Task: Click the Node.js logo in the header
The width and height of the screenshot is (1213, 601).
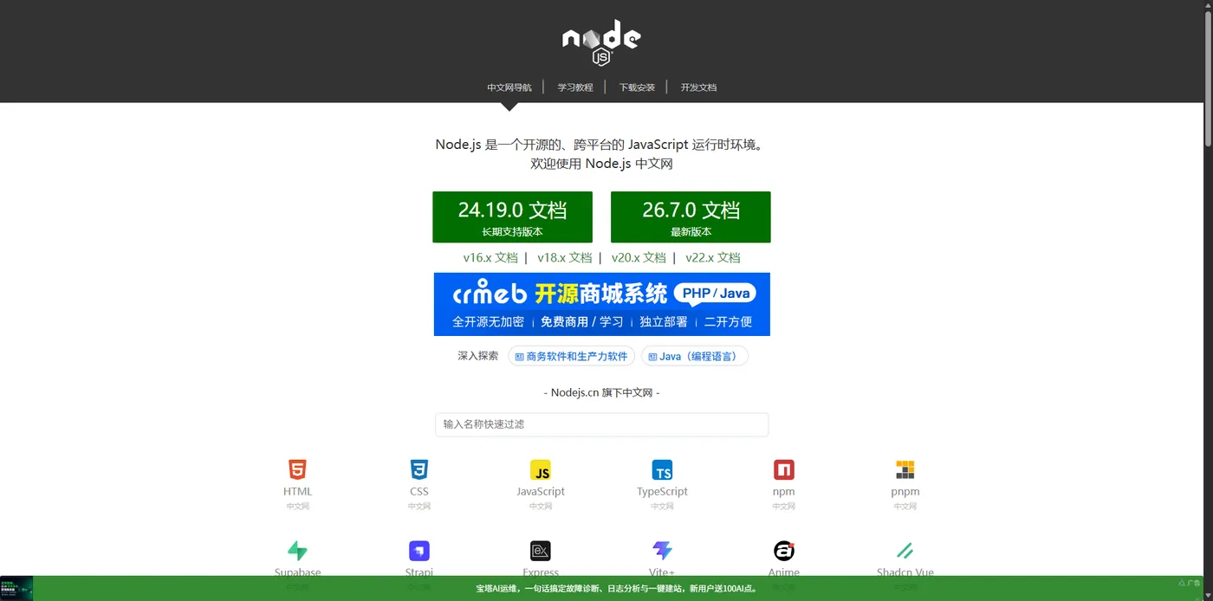Action: tap(601, 42)
